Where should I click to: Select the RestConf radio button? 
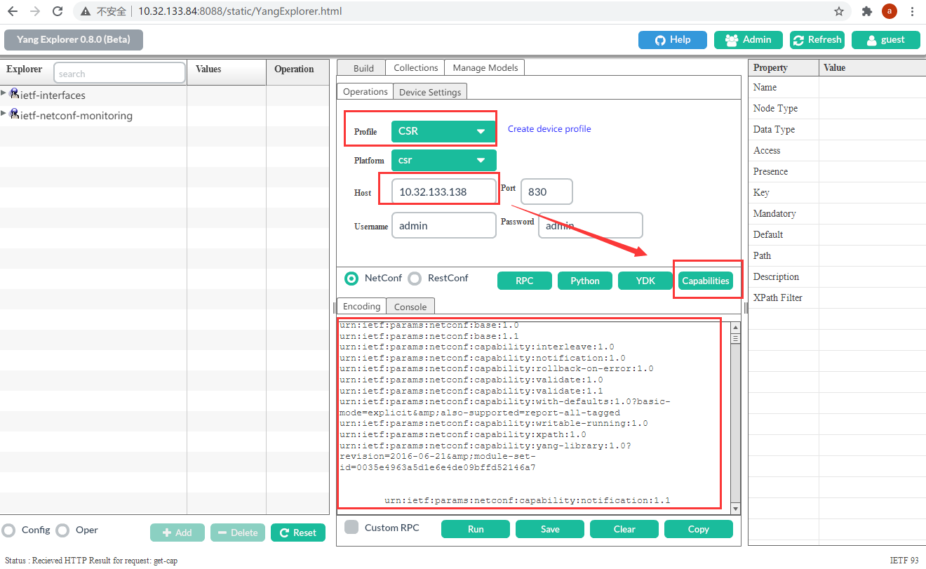(x=414, y=278)
